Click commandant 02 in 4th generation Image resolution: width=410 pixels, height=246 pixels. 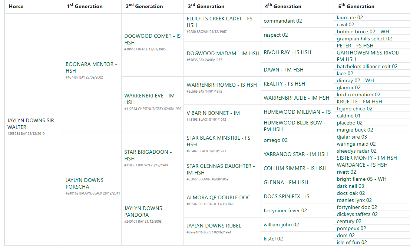click(x=282, y=21)
